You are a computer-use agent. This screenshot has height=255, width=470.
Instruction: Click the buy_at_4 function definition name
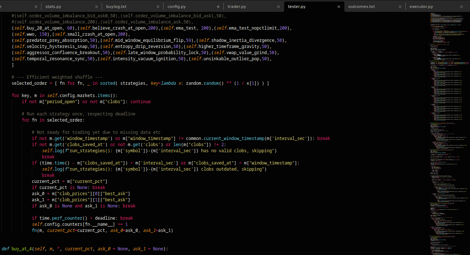pos(22,249)
